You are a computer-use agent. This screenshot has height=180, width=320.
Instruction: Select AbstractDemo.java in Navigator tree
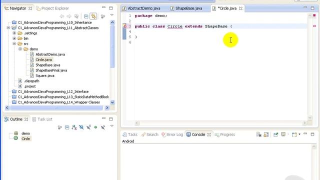click(50, 54)
